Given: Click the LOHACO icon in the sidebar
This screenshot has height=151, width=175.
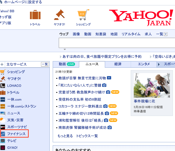Looking at the screenshot, I should point(3,86).
